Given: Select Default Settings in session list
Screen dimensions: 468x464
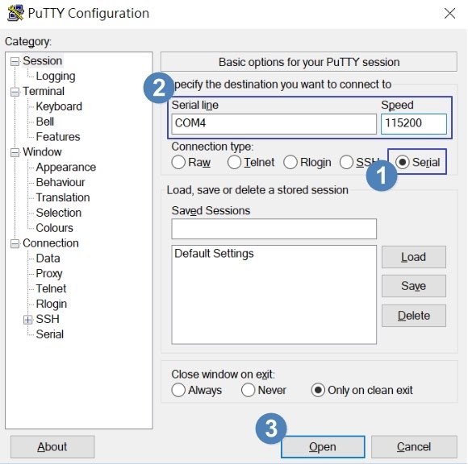Looking at the screenshot, I should coord(214,254).
